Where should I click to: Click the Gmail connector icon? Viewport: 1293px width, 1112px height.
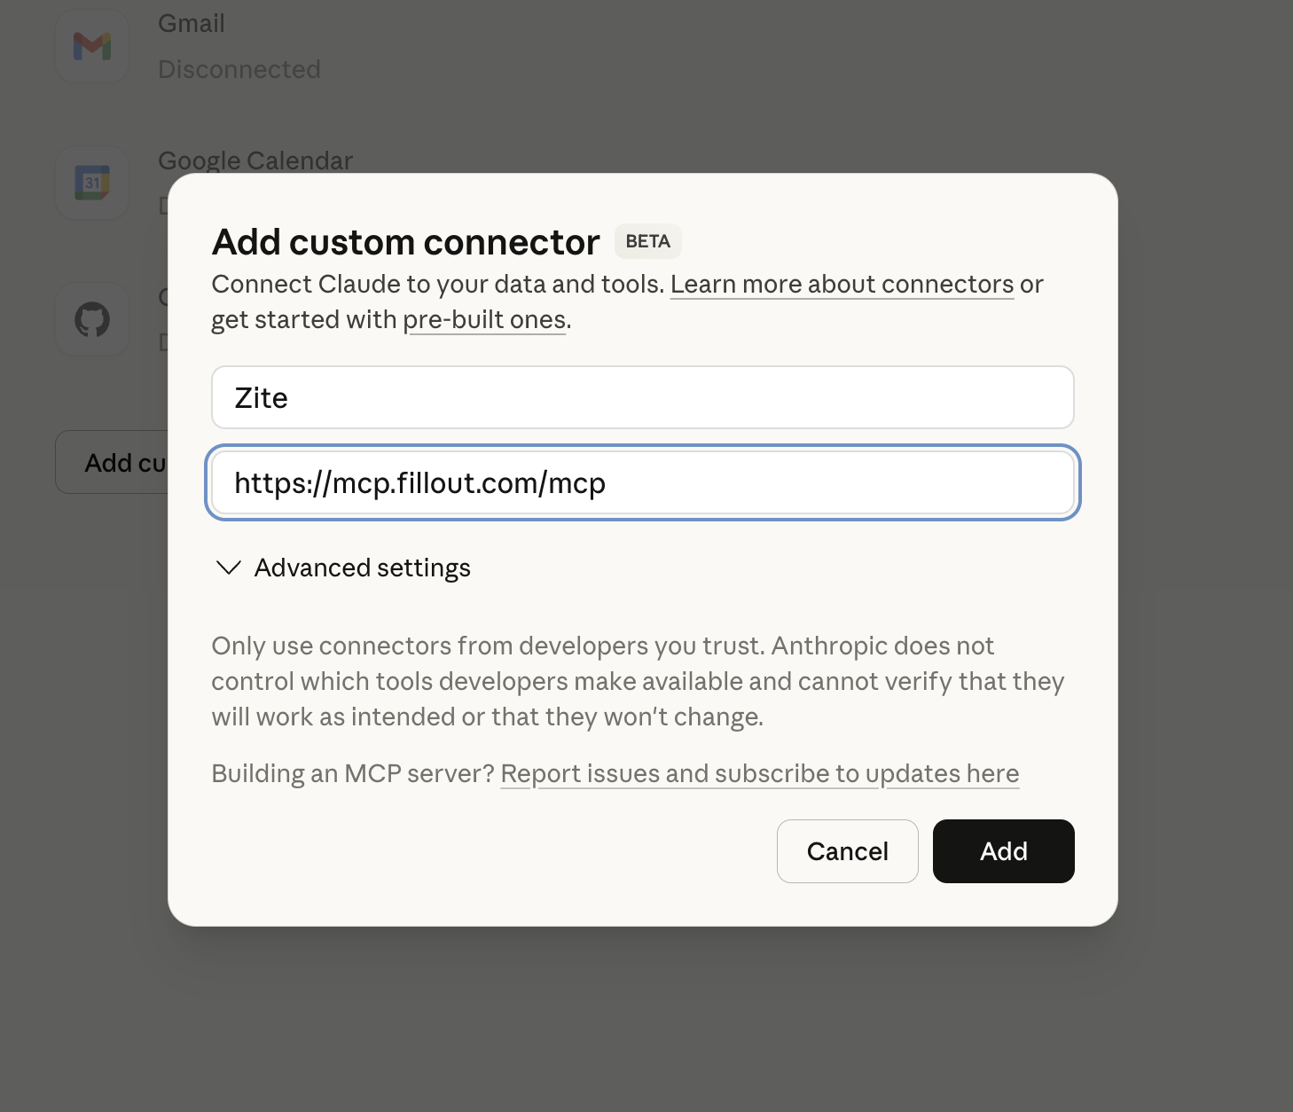coord(92,46)
